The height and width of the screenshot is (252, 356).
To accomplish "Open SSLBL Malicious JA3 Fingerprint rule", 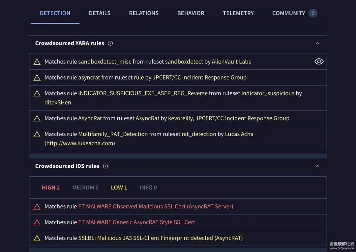I will point(161,238).
